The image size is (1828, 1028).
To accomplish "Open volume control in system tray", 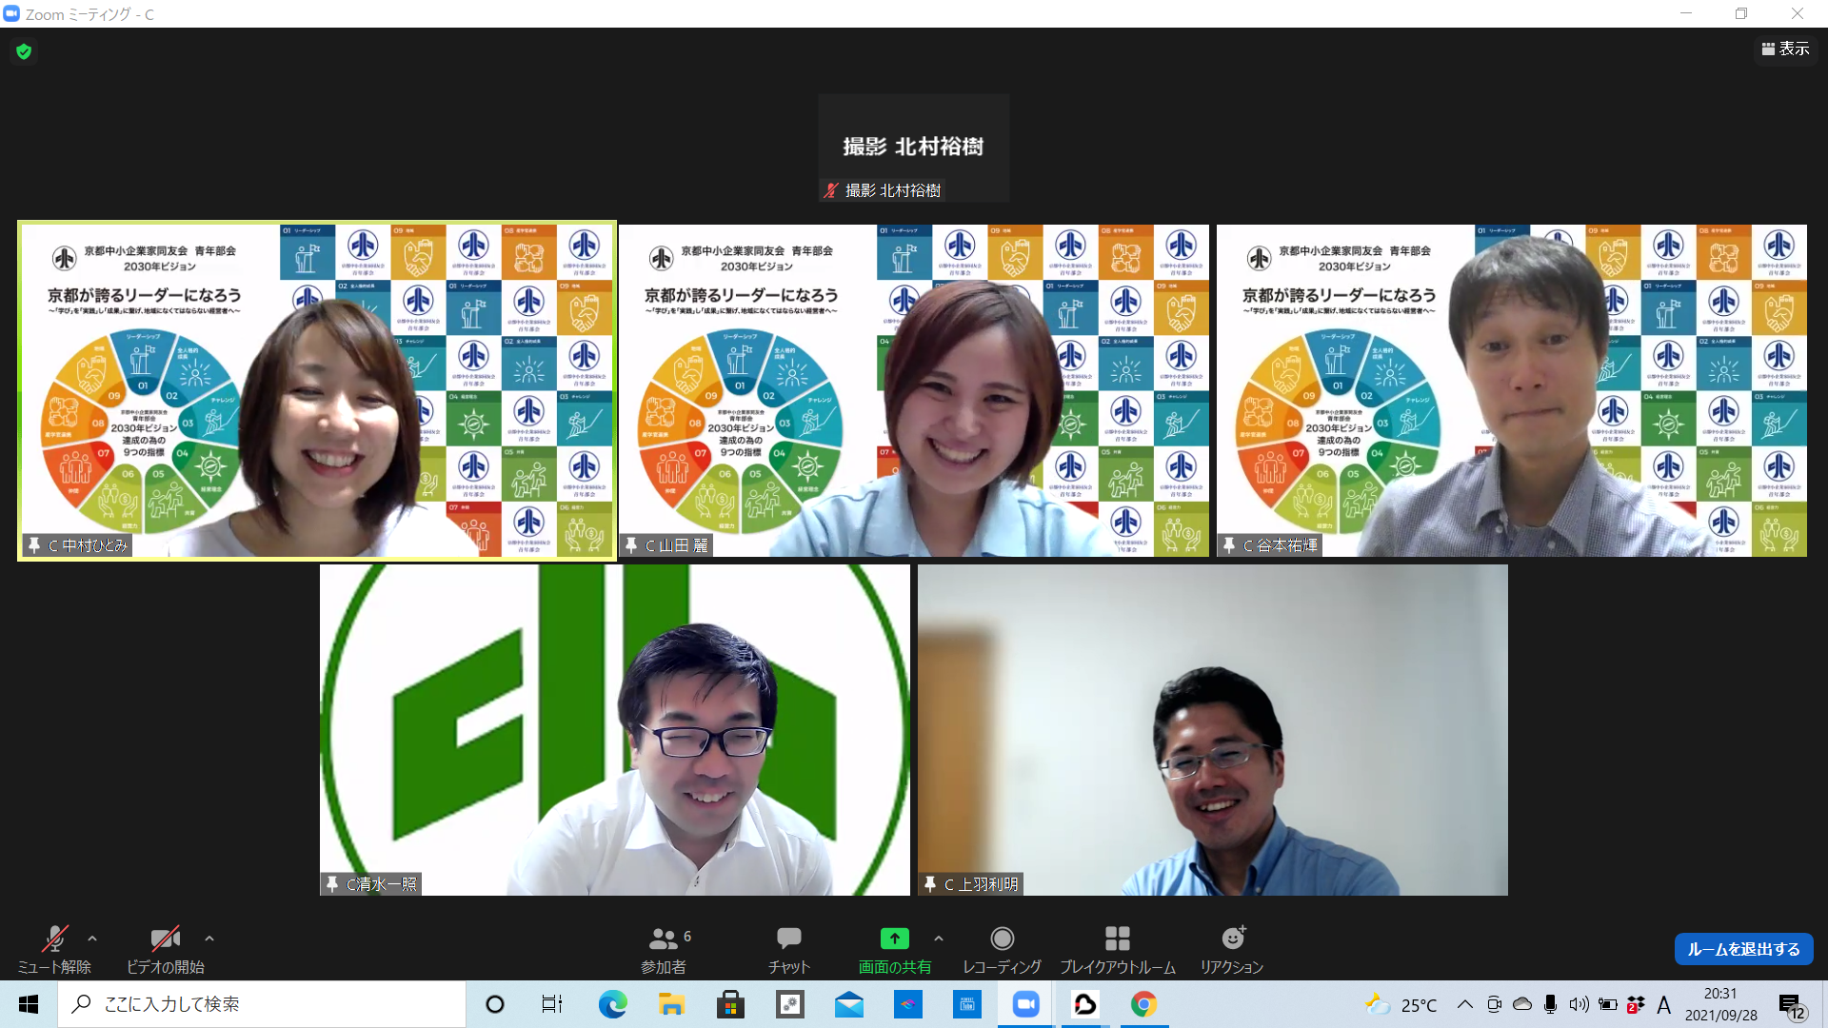I will 1579,1004.
